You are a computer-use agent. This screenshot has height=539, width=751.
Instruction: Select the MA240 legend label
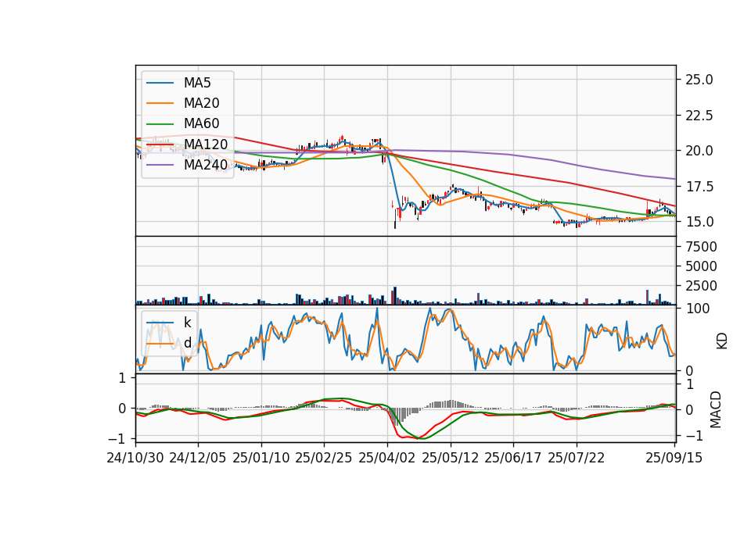[206, 165]
